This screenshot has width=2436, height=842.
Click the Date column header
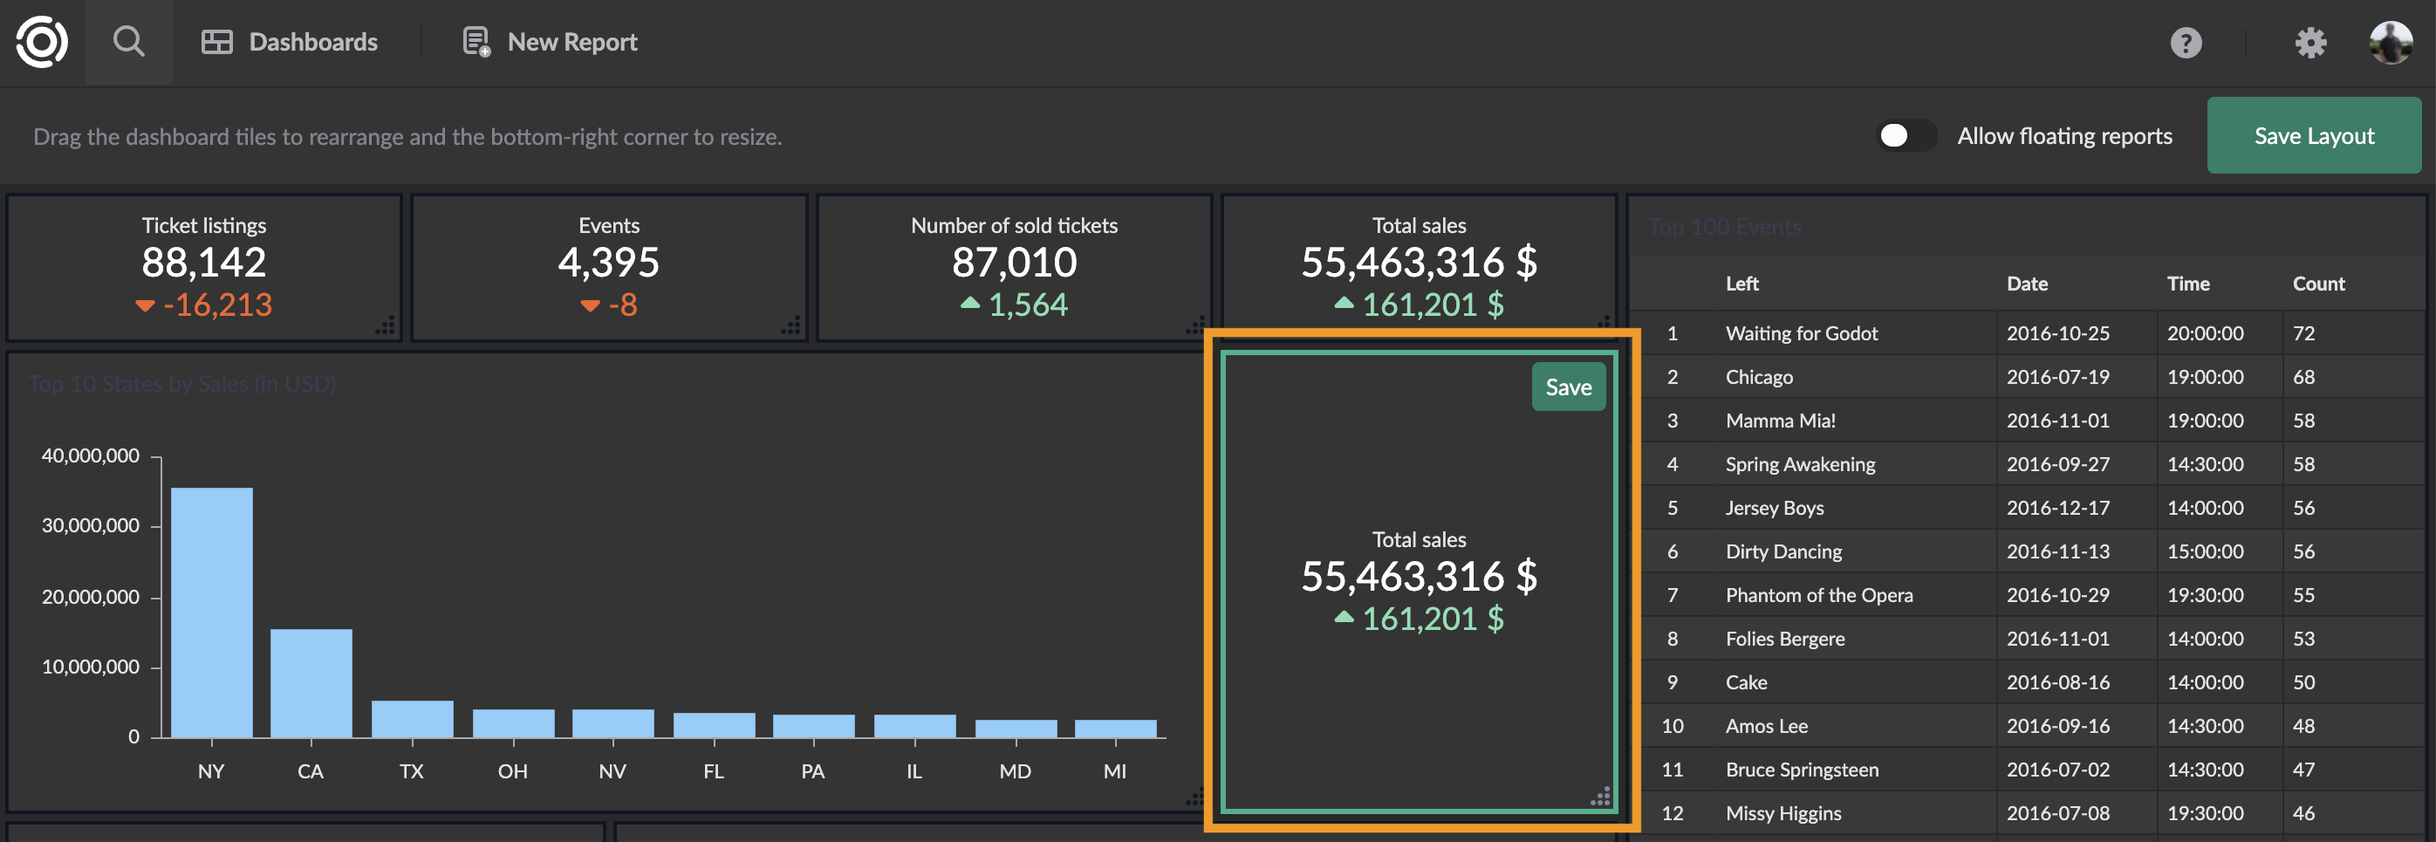[2027, 284]
